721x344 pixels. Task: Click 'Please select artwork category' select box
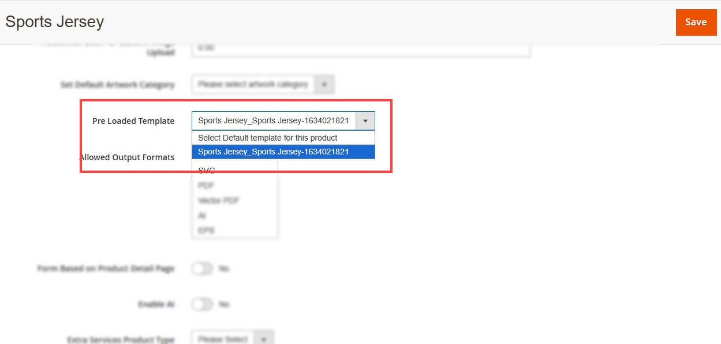pos(253,85)
